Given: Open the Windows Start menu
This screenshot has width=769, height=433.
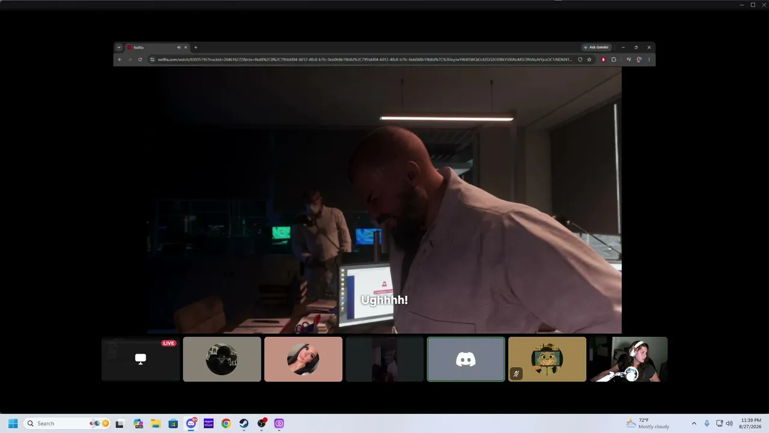Looking at the screenshot, I should 13,423.
